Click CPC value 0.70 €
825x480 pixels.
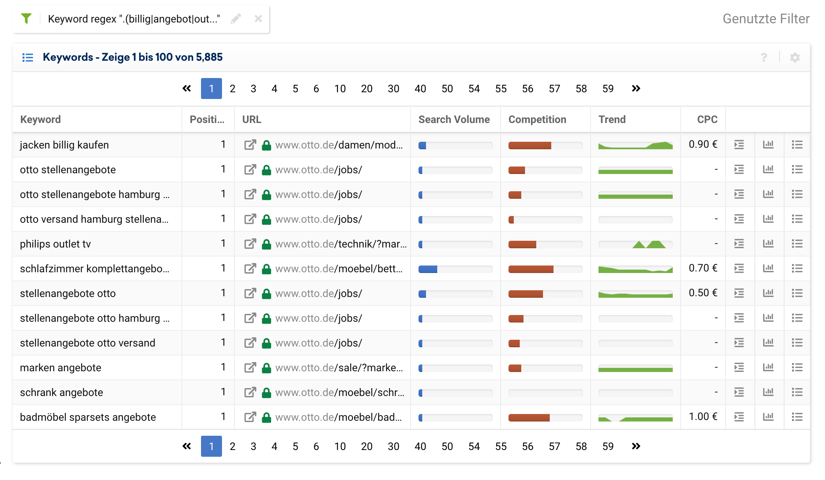[703, 268]
